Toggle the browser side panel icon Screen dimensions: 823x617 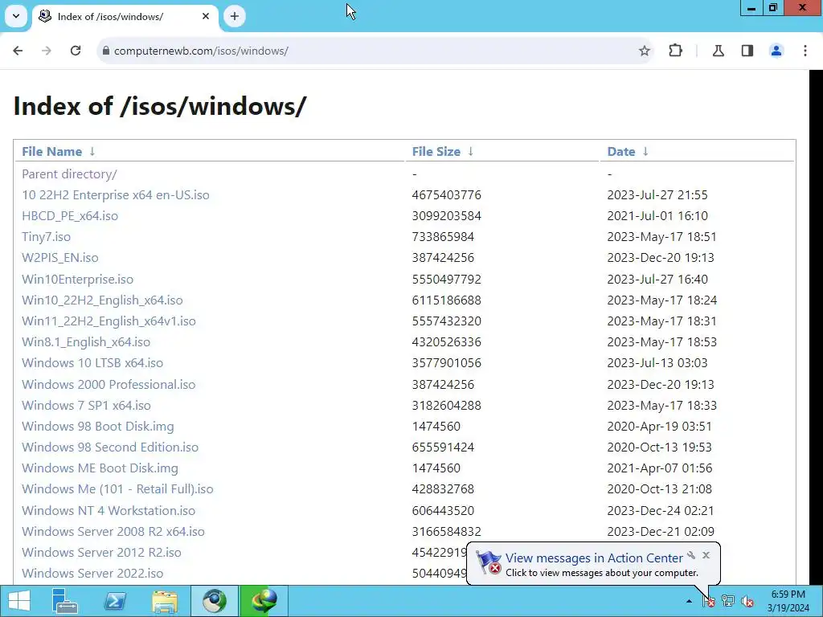747,51
